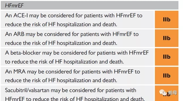Click the MRA recommendation text row

(x=77, y=76)
